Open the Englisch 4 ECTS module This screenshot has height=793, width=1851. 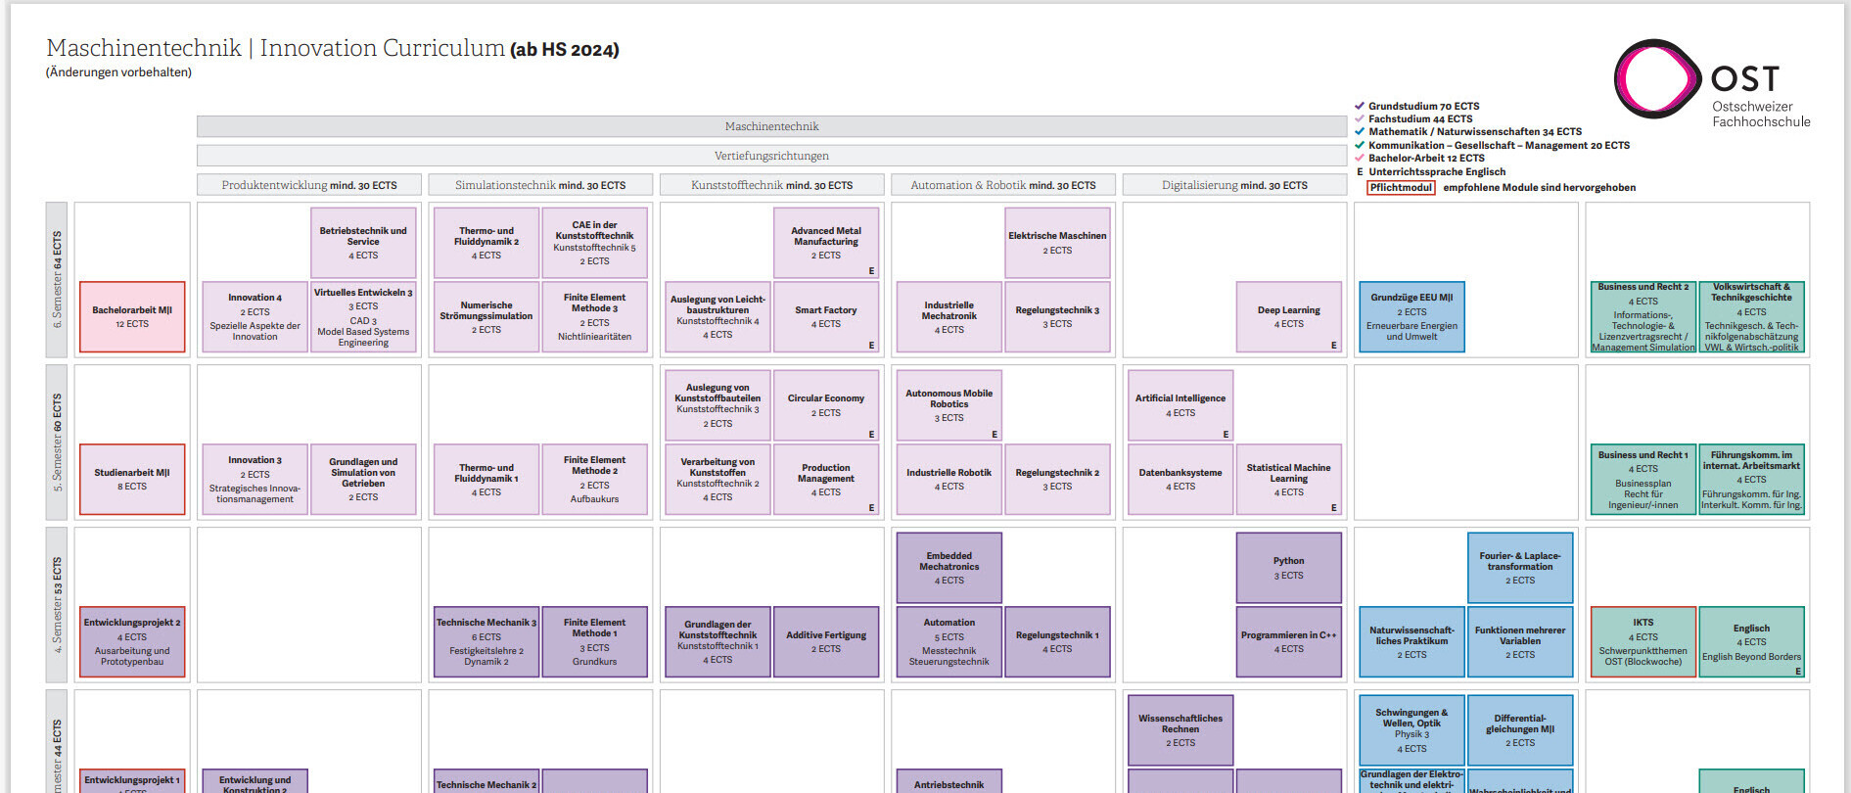(x=1750, y=642)
